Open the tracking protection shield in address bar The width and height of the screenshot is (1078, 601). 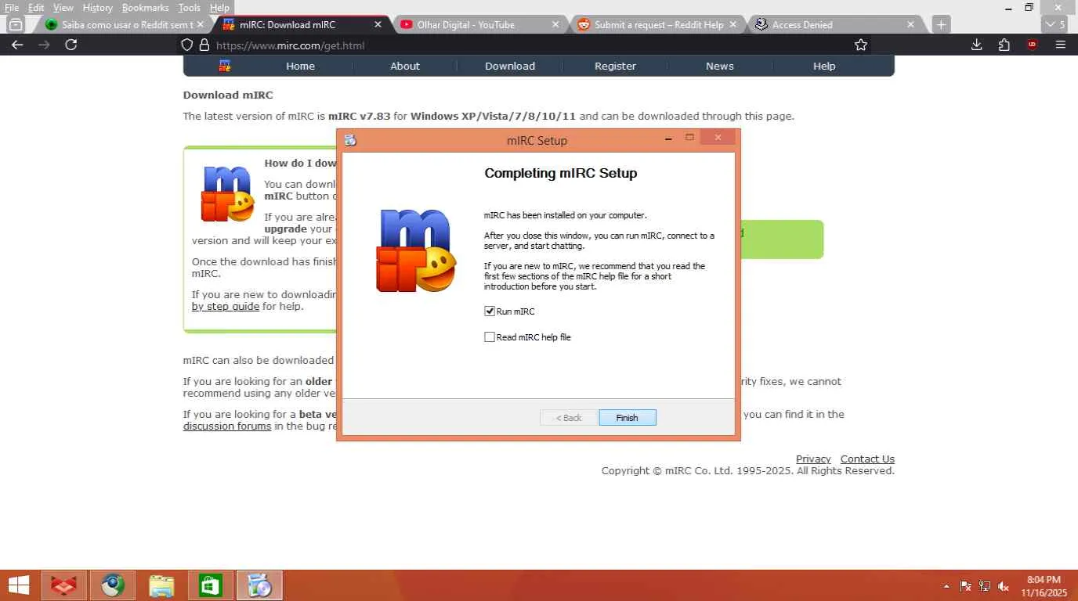click(186, 45)
